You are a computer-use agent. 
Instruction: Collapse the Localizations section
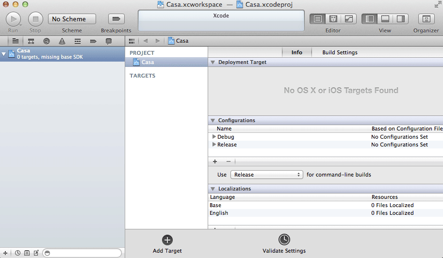213,189
